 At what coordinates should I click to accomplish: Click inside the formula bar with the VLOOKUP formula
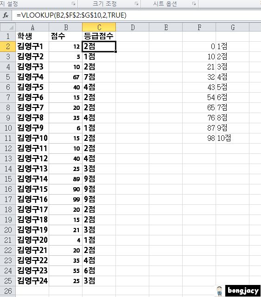click(136, 15)
